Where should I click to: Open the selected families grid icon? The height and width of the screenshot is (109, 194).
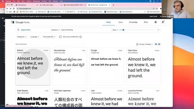pos(163,22)
